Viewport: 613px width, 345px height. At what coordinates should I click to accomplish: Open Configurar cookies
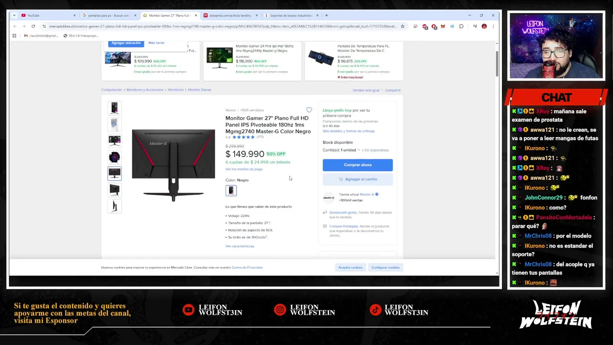point(386,267)
